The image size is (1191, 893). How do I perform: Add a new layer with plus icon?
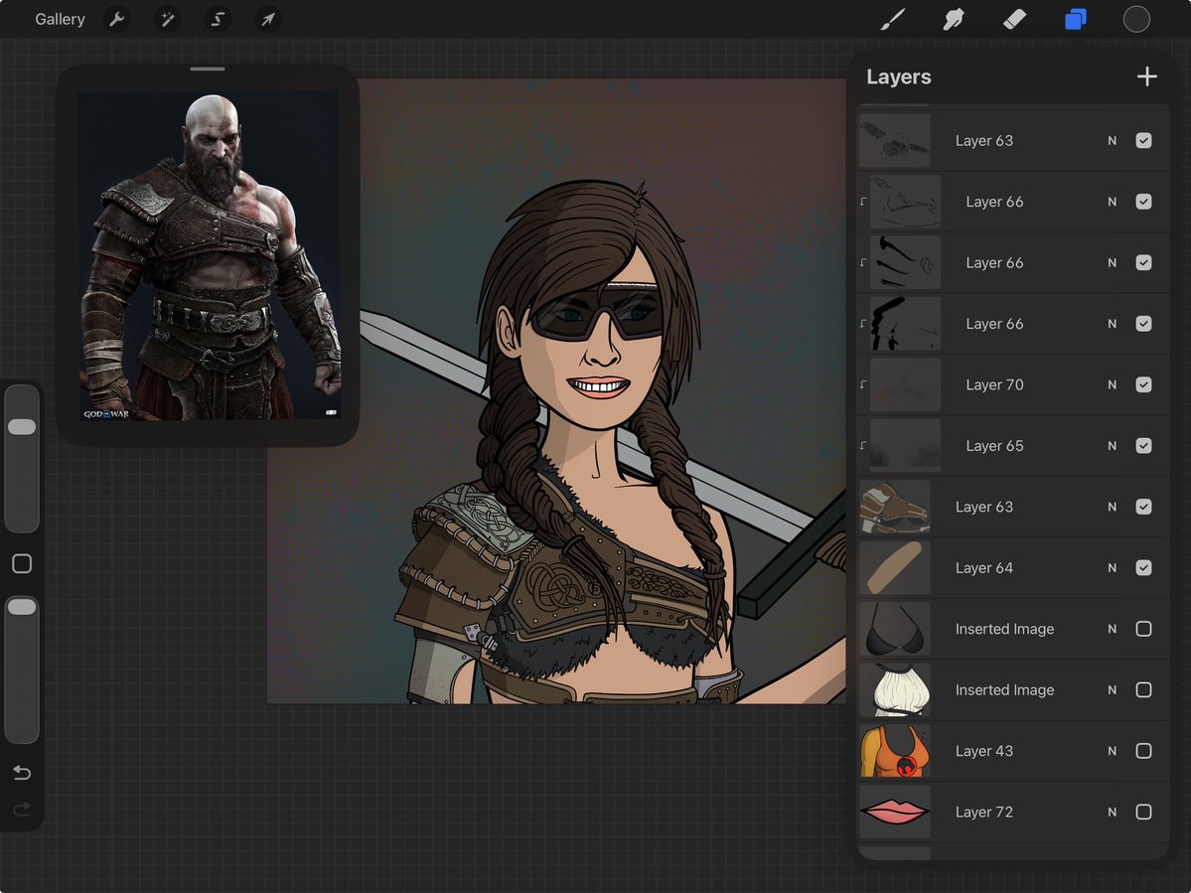click(x=1147, y=76)
